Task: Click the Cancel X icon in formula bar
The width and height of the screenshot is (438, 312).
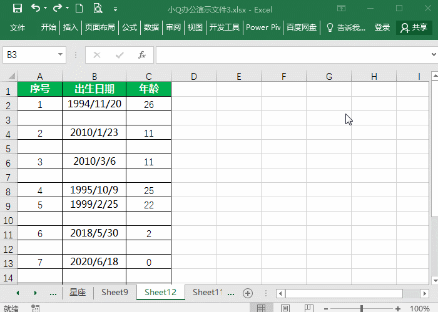Action: (97, 55)
